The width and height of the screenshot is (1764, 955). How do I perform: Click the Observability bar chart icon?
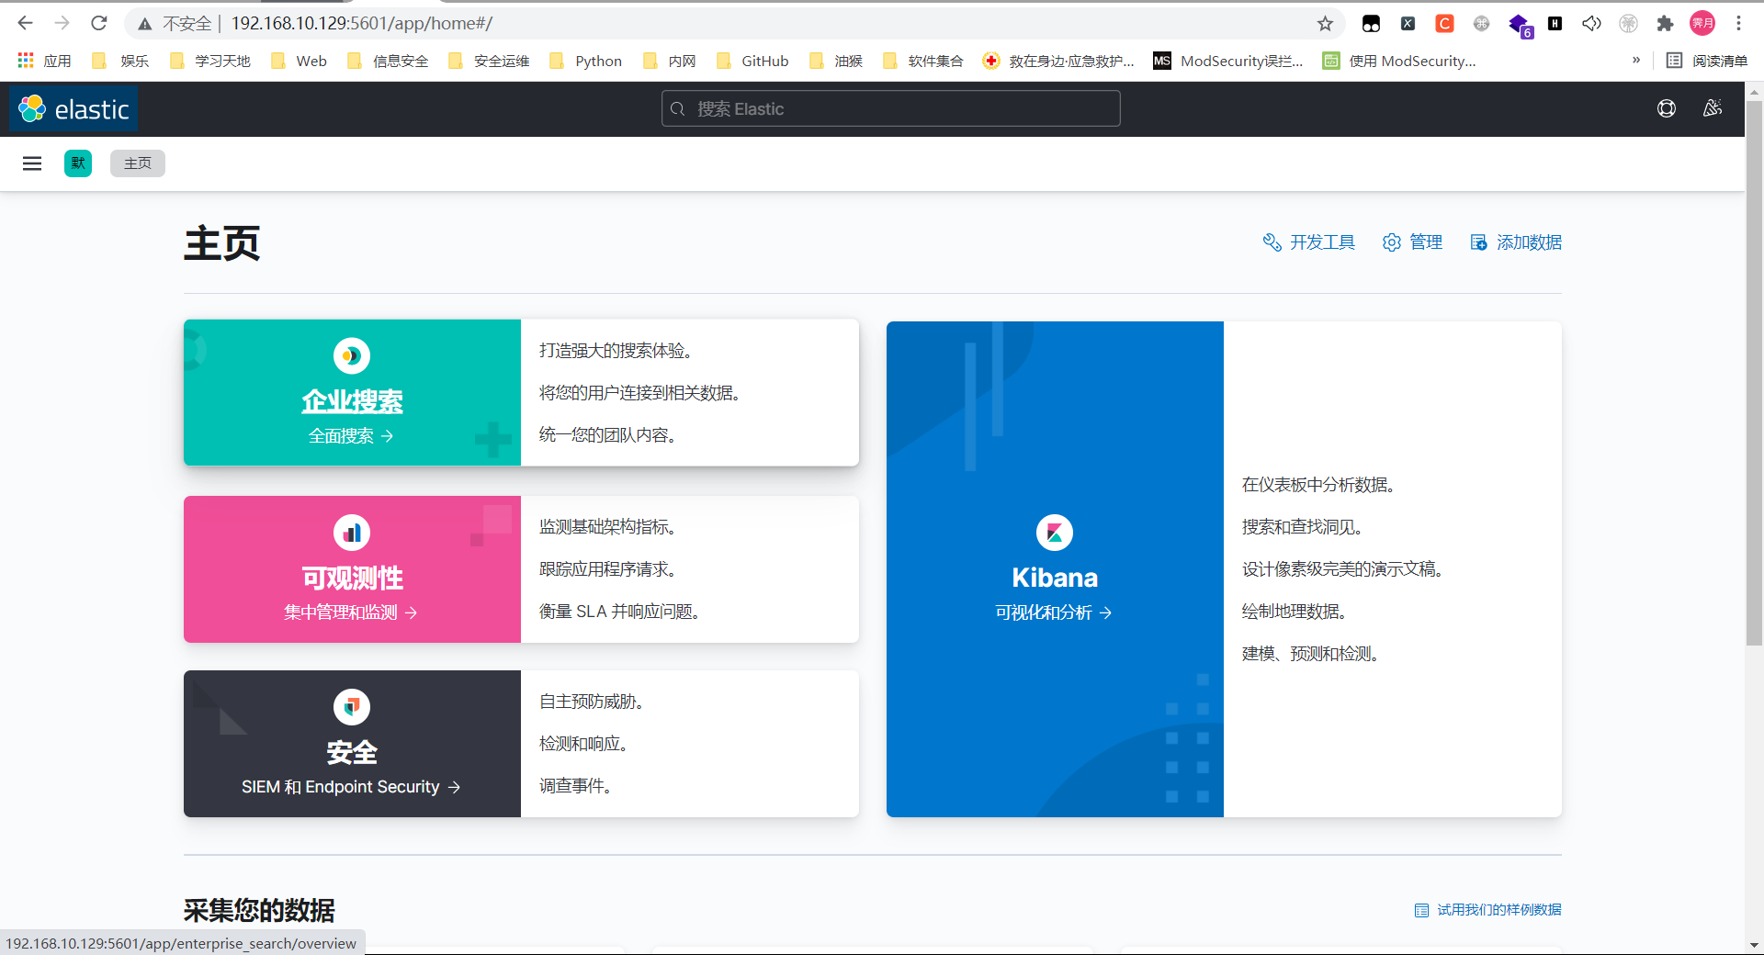(x=352, y=533)
